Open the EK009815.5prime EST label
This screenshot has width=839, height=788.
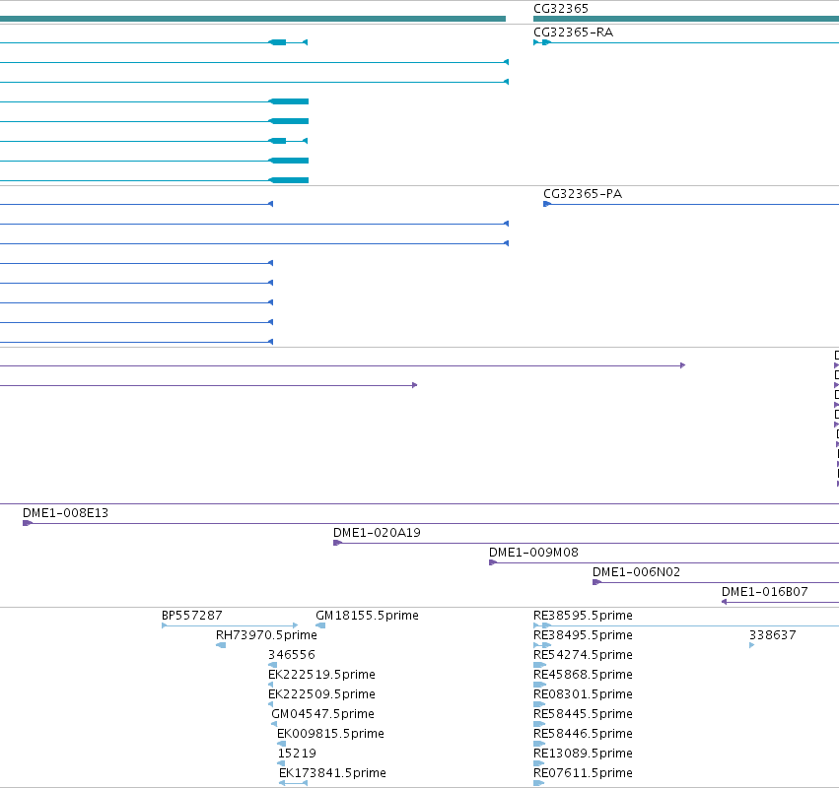tap(330, 734)
